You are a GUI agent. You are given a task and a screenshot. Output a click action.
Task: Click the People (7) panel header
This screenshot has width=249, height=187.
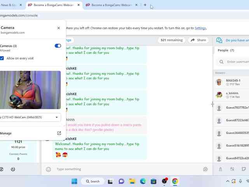(x=226, y=50)
